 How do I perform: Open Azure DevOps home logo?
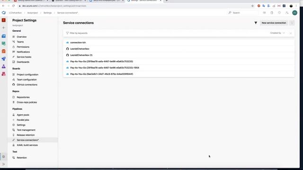[4, 13]
